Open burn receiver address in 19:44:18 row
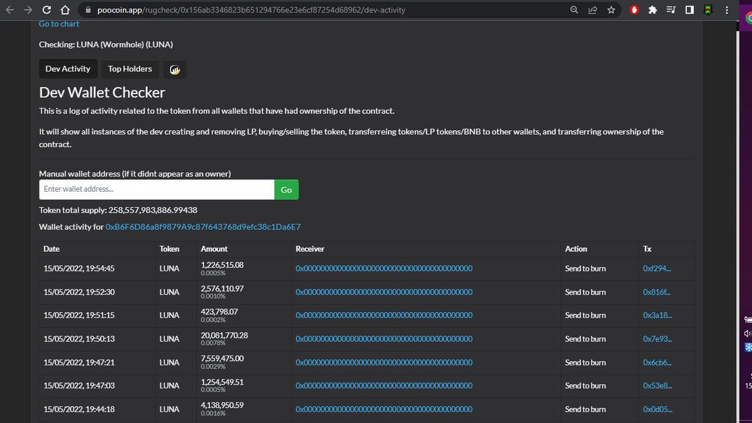 click(x=384, y=409)
